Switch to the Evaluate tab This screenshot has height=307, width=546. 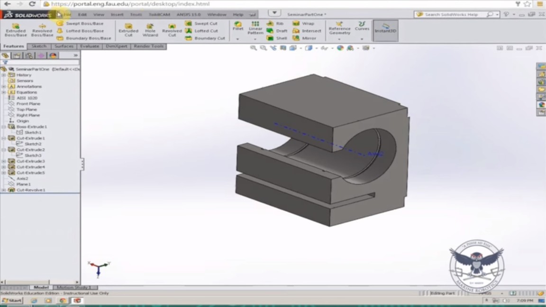pyautogui.click(x=90, y=46)
